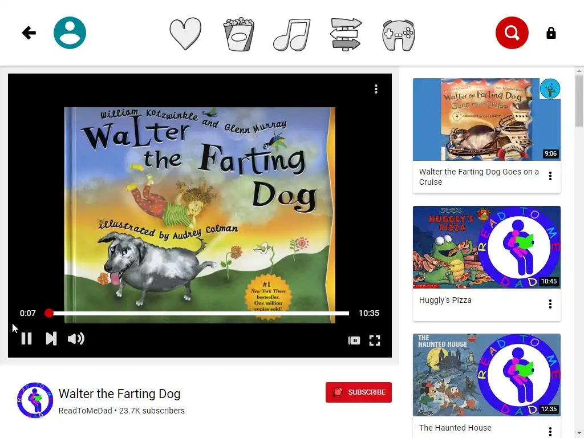
Task: Click the red search button
Action: [x=512, y=33]
